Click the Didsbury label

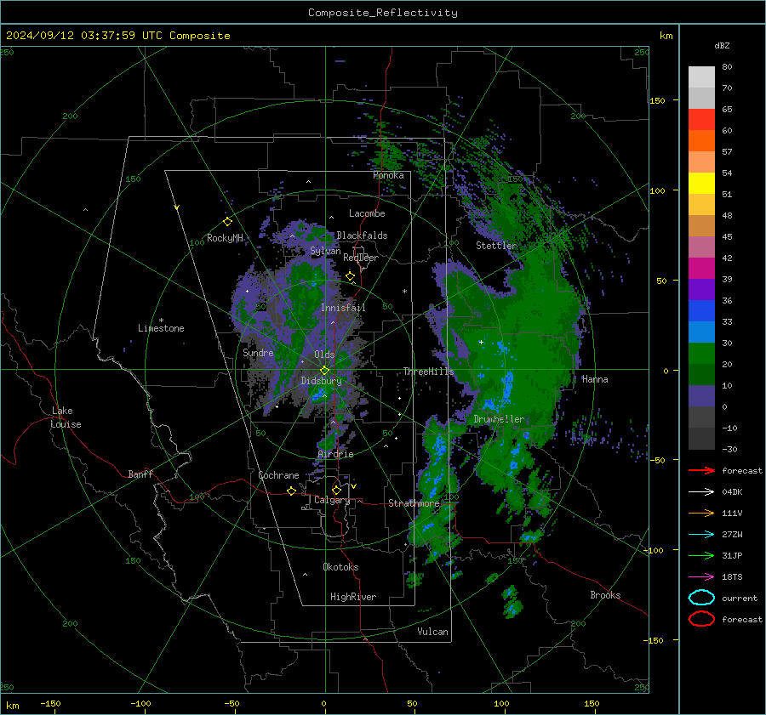click(321, 381)
